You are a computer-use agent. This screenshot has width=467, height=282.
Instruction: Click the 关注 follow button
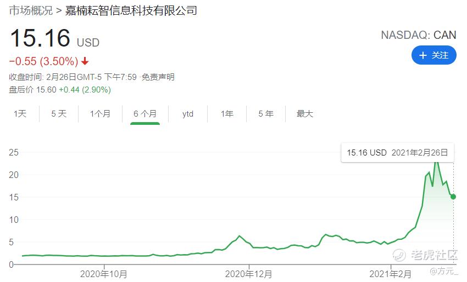pyautogui.click(x=433, y=55)
